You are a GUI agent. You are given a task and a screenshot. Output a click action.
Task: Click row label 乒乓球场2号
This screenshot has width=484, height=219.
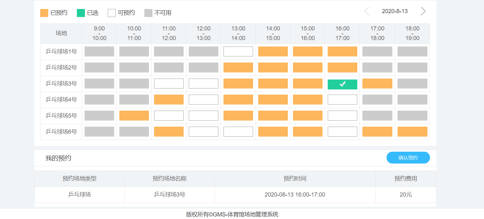pyautogui.click(x=61, y=68)
